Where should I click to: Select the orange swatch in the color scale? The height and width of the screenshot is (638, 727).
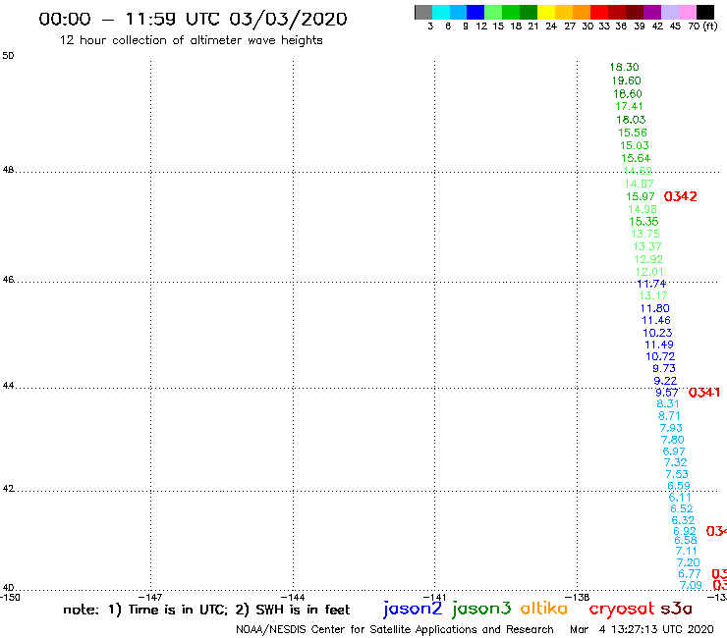[x=582, y=13]
